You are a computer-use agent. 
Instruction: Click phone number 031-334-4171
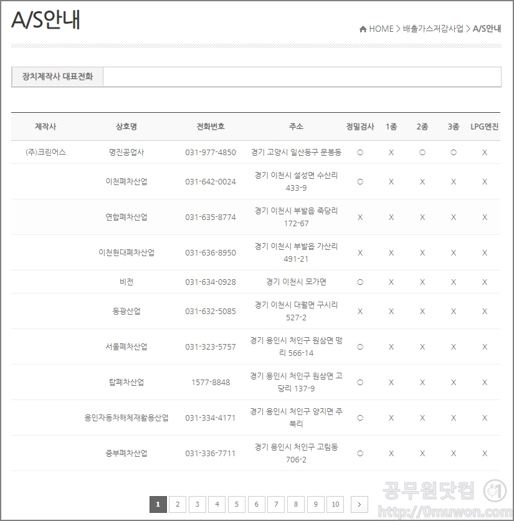click(x=211, y=418)
